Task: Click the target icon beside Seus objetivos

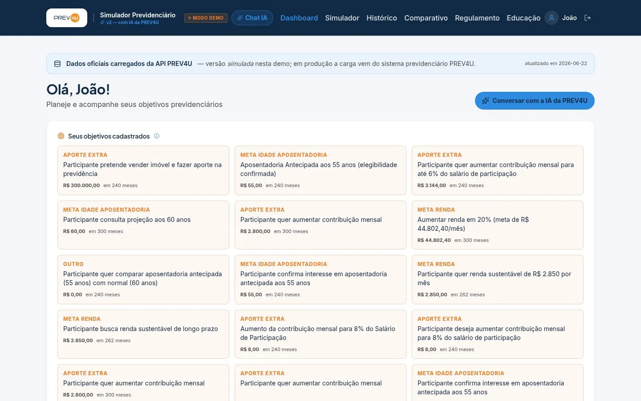Action: (x=61, y=136)
